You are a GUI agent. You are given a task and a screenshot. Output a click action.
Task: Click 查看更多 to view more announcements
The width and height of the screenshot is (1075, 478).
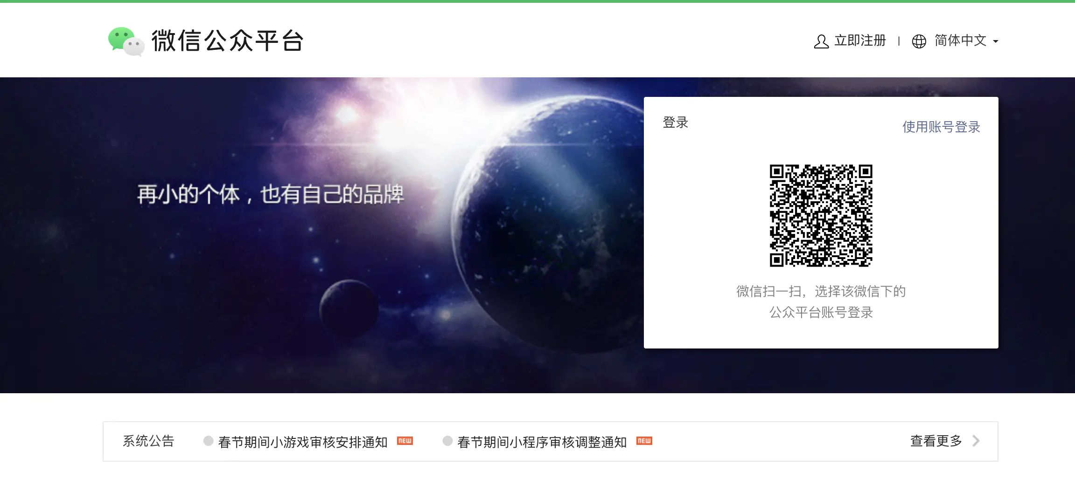point(936,441)
